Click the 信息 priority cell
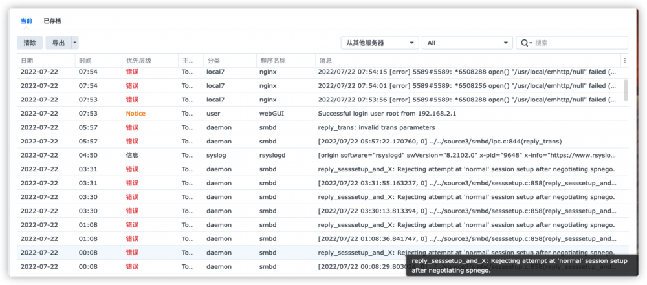The image size is (647, 285). point(132,156)
